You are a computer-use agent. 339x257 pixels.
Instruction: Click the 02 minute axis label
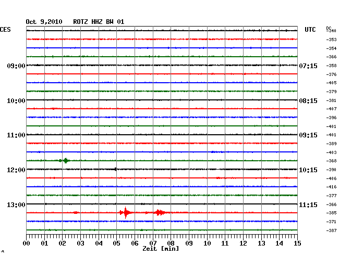click(62, 243)
